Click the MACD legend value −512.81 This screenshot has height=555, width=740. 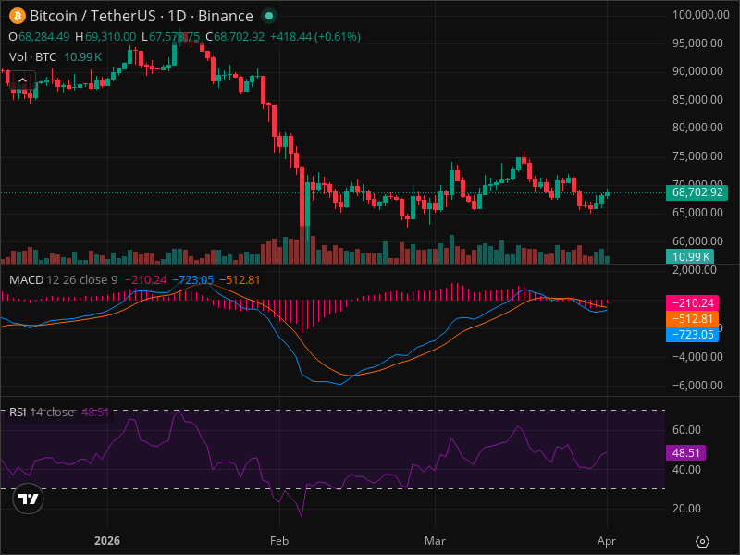click(x=240, y=280)
